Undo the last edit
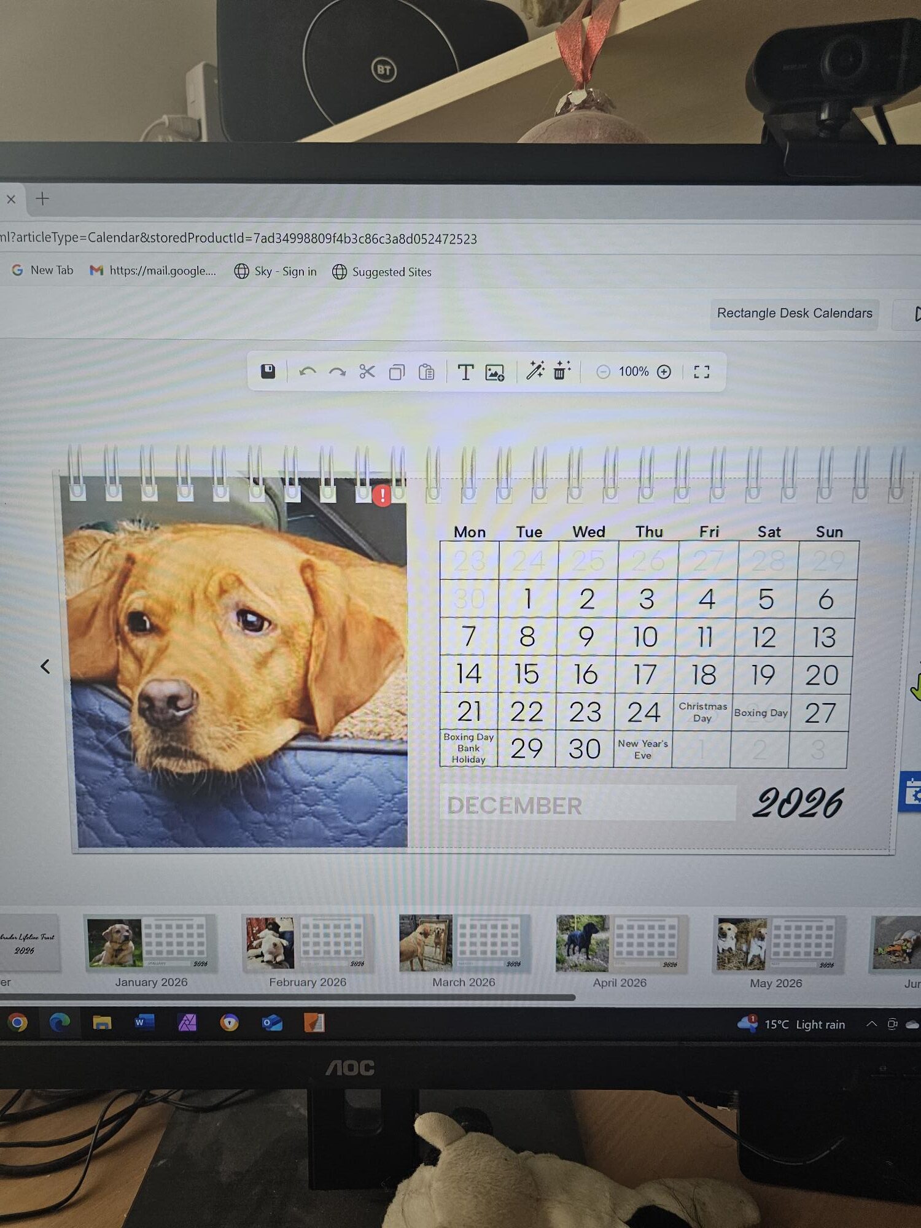Screen dimensions: 921x1228 [x=308, y=372]
